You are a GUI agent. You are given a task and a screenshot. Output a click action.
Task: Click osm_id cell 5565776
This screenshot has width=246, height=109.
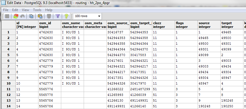point(50,89)
